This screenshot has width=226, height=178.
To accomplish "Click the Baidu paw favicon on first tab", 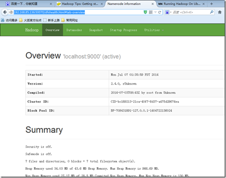I will pyautogui.click(x=7, y=4).
